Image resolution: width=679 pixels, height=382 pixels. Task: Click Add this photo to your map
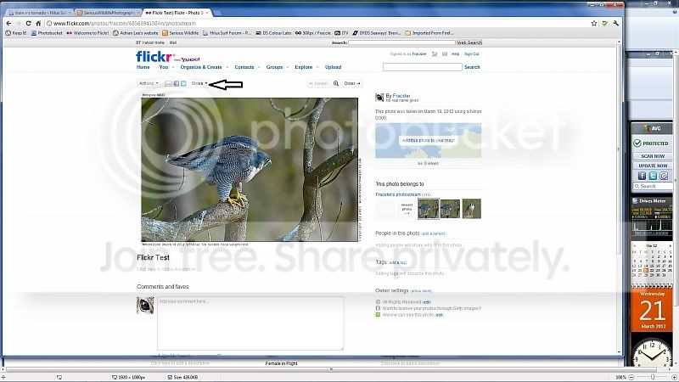[x=428, y=140]
